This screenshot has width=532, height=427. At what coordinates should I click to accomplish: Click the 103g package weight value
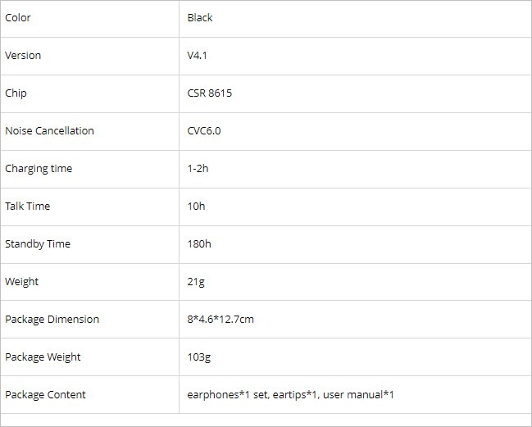[199, 357]
